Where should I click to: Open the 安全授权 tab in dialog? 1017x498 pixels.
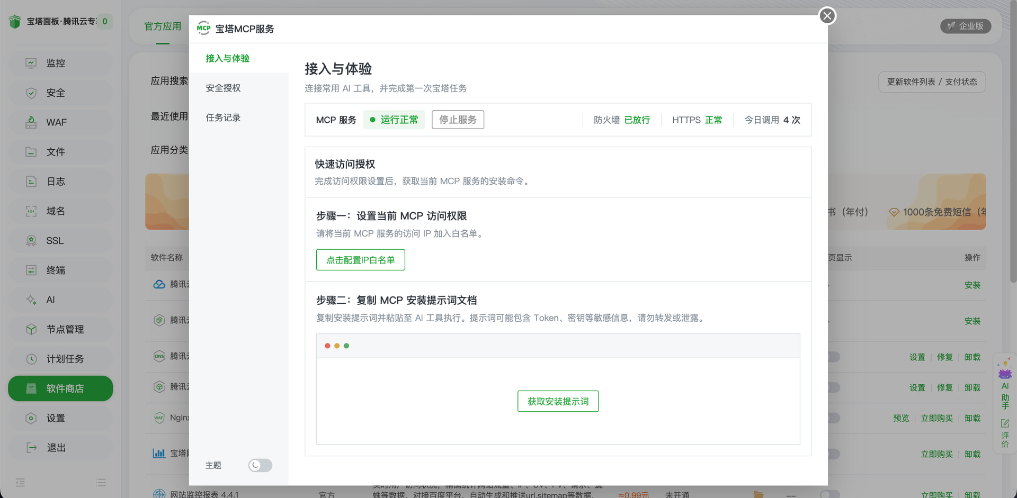point(224,88)
